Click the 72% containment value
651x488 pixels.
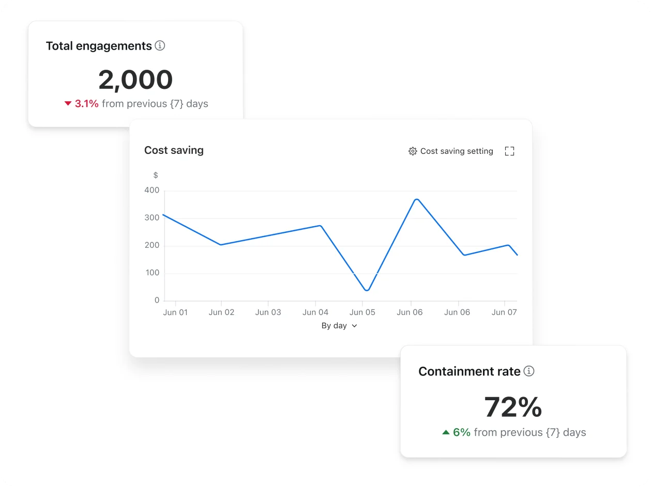[x=513, y=407]
